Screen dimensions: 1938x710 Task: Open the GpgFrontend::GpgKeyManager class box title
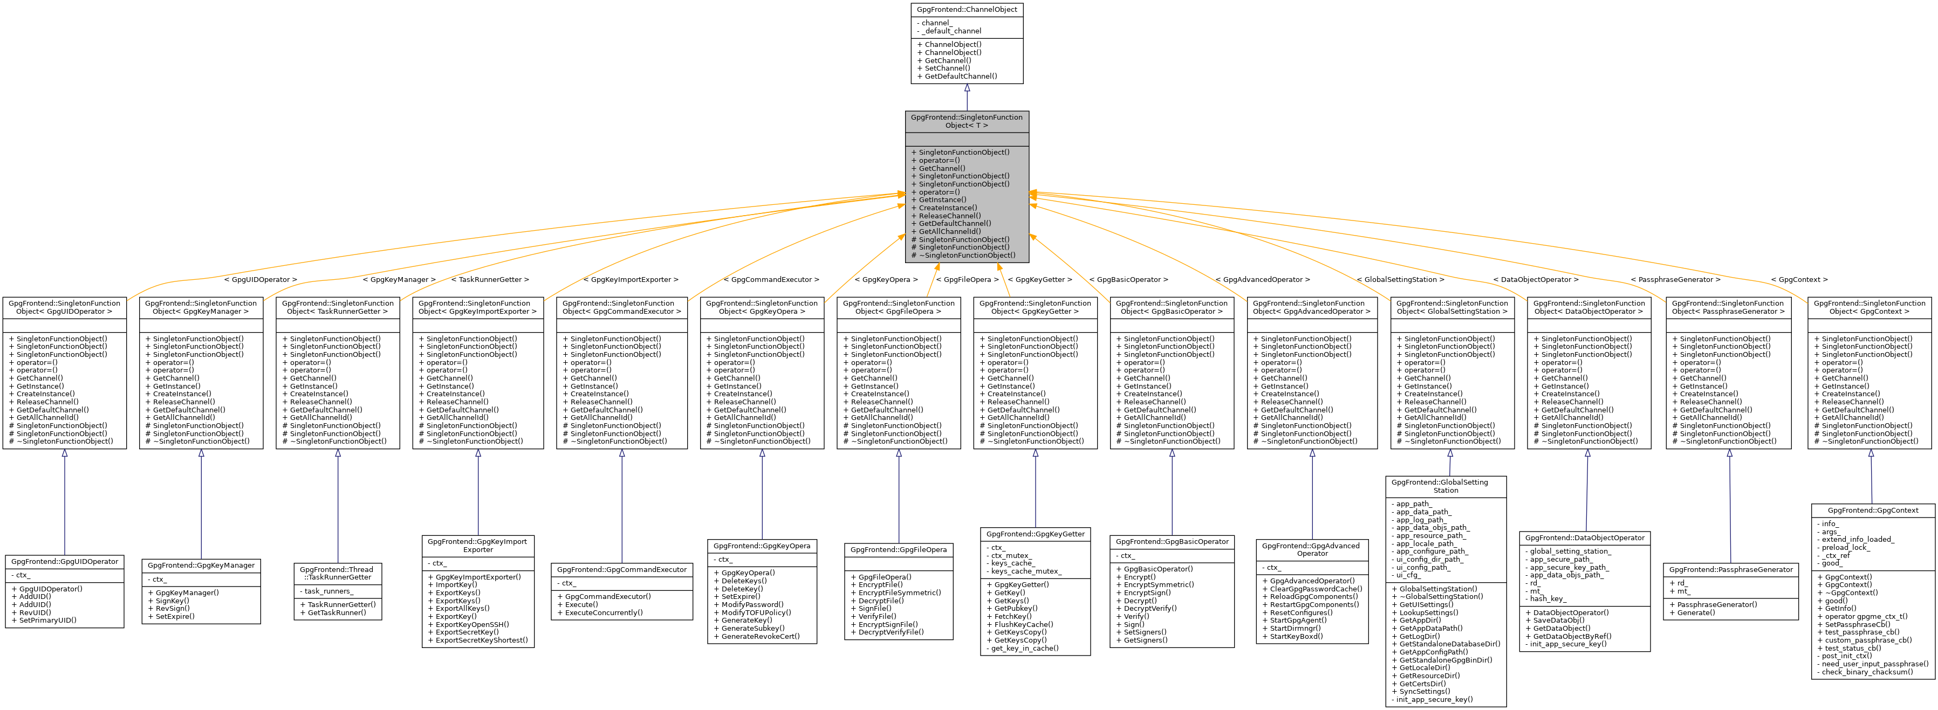[x=201, y=566]
